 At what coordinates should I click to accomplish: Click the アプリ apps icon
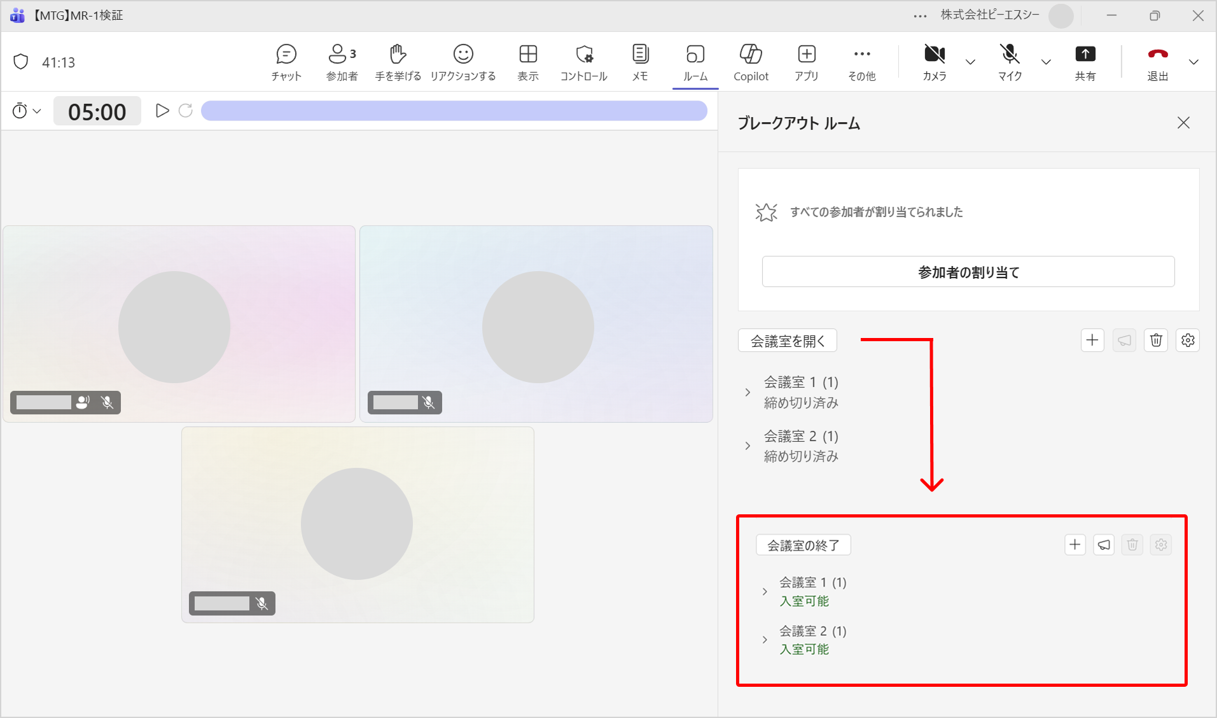pos(806,62)
